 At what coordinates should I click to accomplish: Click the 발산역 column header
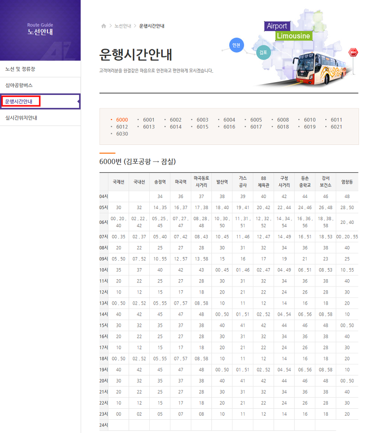tap(222, 182)
